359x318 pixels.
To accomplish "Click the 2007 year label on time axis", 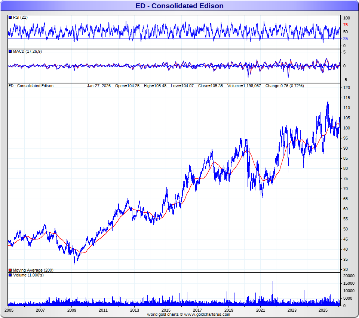I will (x=40, y=310).
